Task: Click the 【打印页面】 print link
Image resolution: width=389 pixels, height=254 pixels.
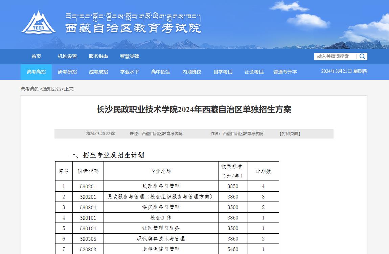Action: coord(290,134)
